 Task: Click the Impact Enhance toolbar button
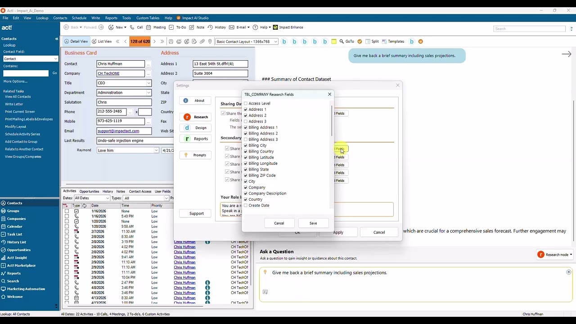tap(288, 27)
